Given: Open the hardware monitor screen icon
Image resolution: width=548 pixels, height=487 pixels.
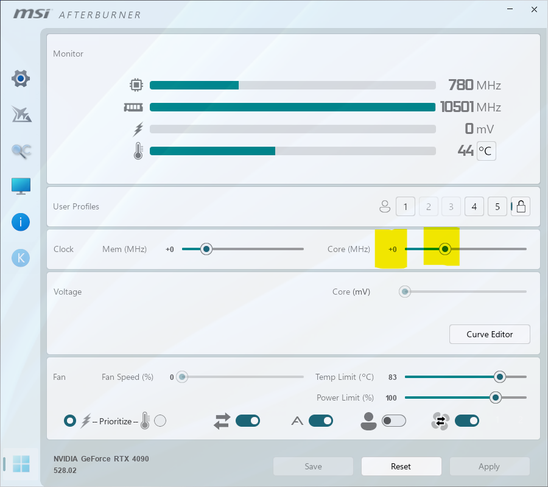Looking at the screenshot, I should tap(21, 186).
